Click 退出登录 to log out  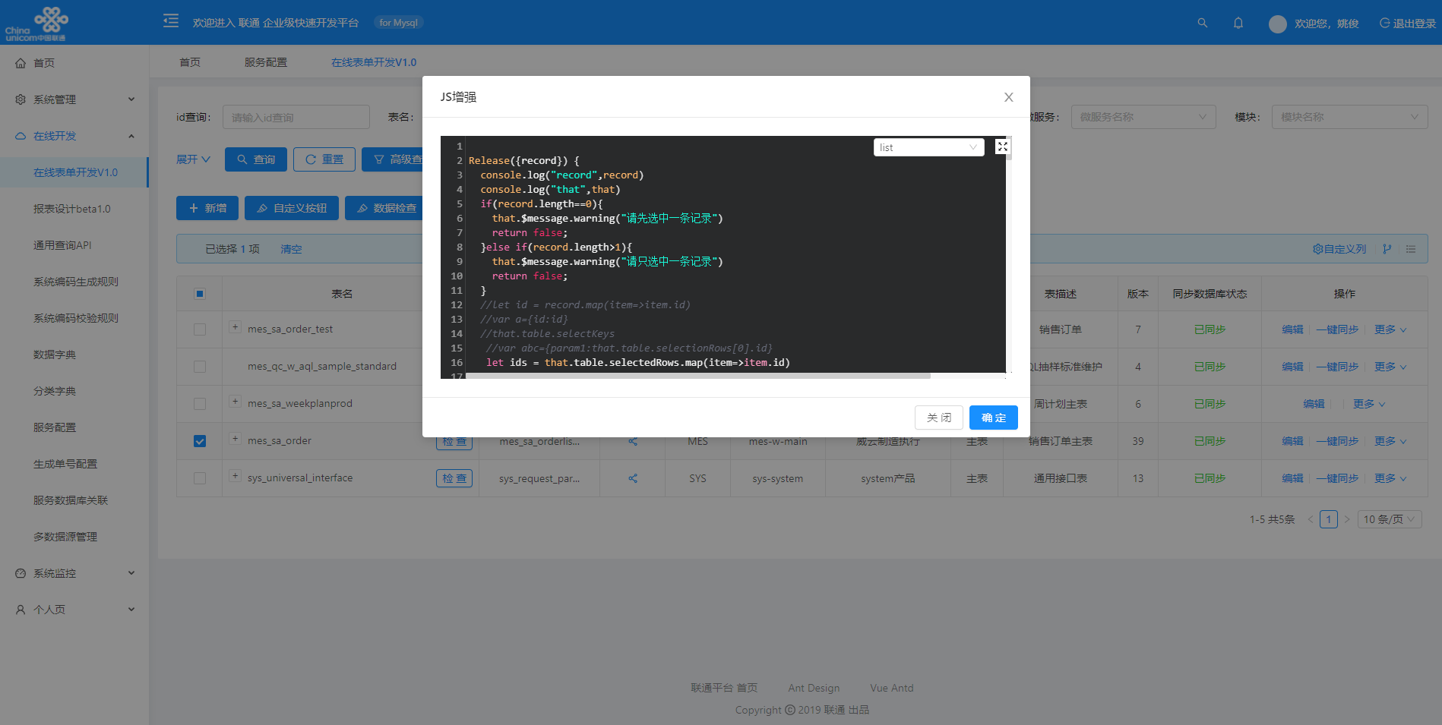coord(1408,24)
